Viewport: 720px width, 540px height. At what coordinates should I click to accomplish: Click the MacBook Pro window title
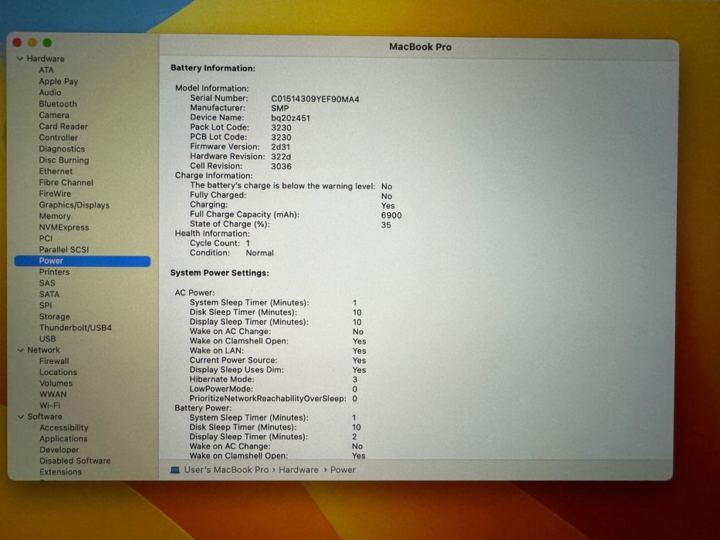point(420,47)
